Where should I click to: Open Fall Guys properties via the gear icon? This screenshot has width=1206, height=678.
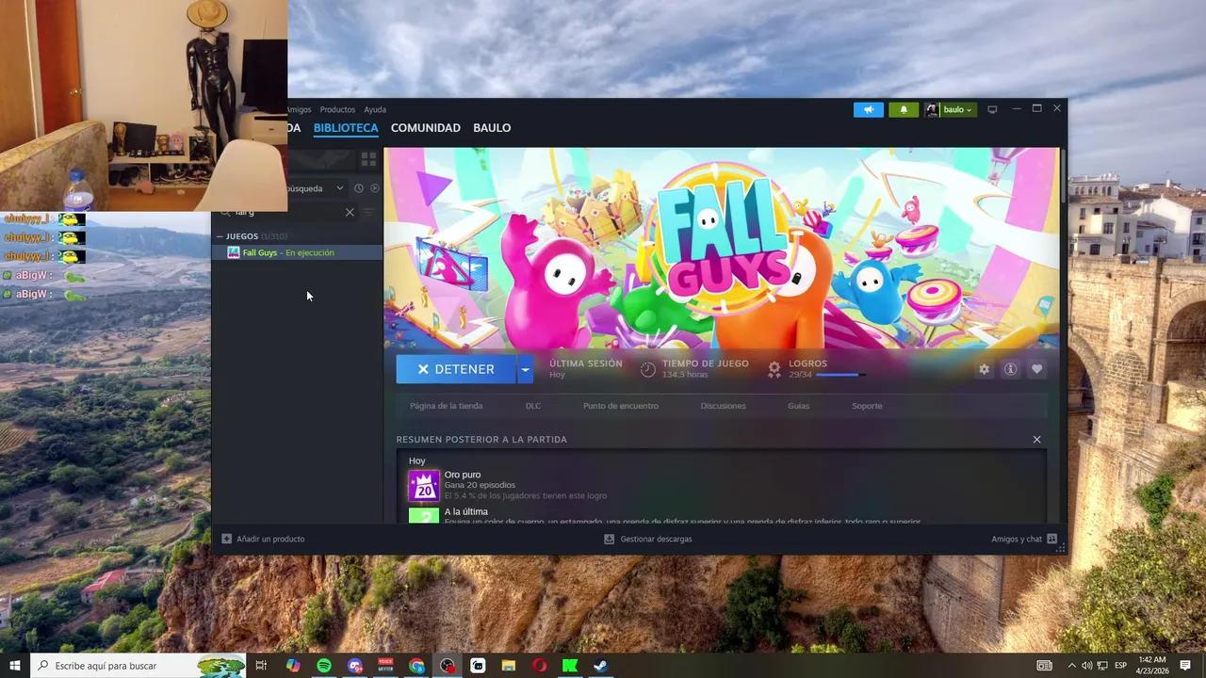point(984,369)
